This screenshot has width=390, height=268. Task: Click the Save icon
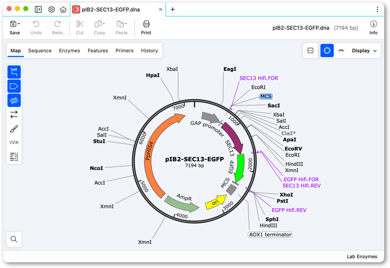click(13, 24)
